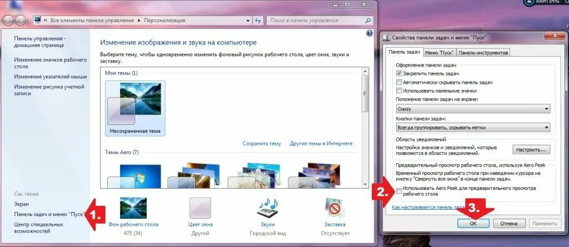Expand the arrow after Все элементы панели управления
The height and width of the screenshot is (247, 569).
[139, 21]
